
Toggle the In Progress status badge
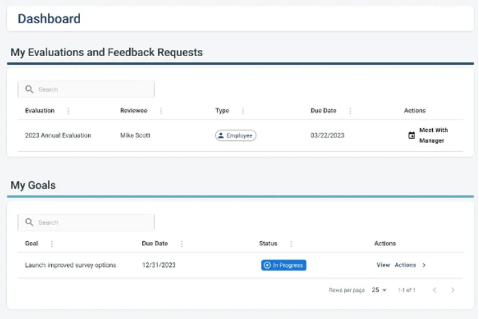click(284, 265)
